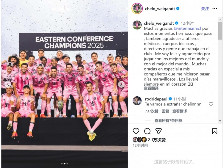This screenshot has width=223, height=168.
Task: Save post with bookmark icon
Action: click(x=215, y=131)
